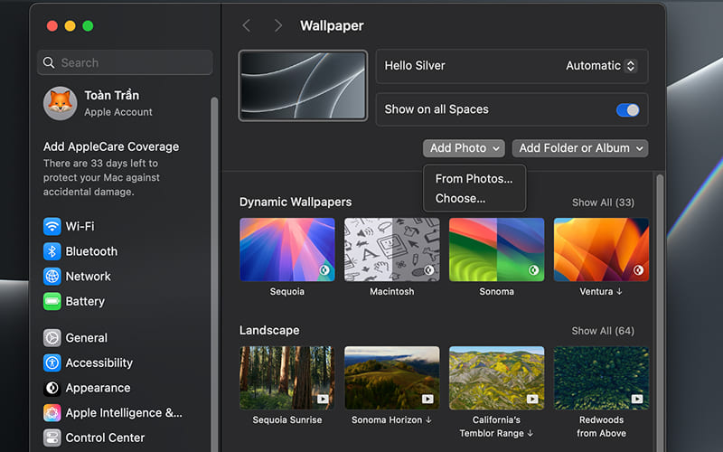Click video badge on Sequoia Sunrise thumbnail
Screen dimensions: 723x452
pyautogui.click(x=323, y=399)
